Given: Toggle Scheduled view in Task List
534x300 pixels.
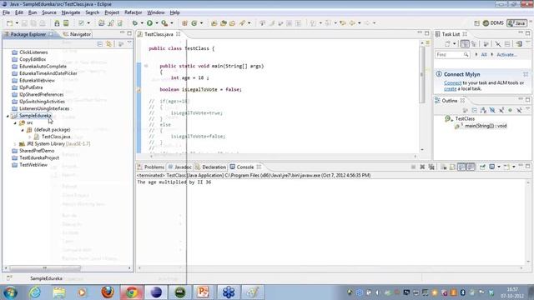Looking at the screenshot, I should (474, 44).
